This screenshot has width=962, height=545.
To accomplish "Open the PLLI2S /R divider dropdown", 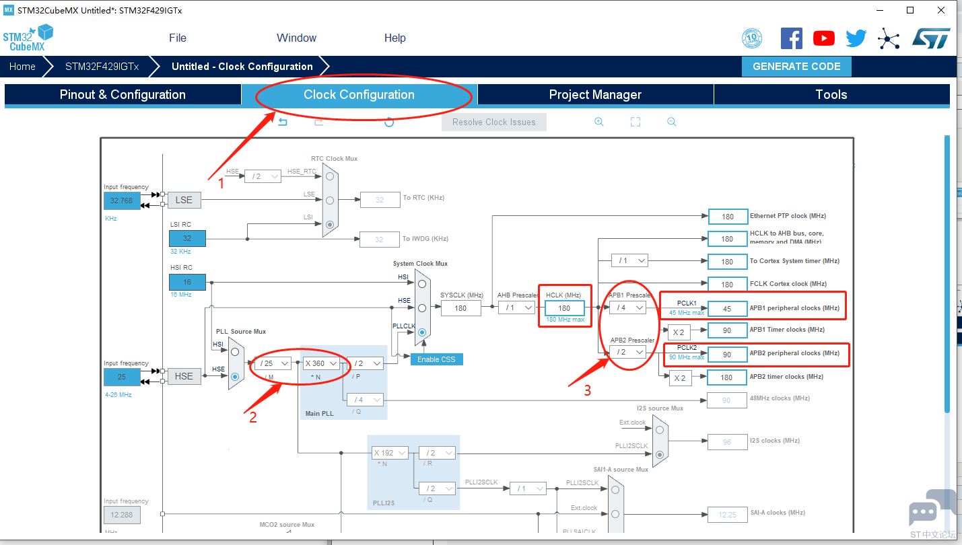I will pyautogui.click(x=437, y=453).
